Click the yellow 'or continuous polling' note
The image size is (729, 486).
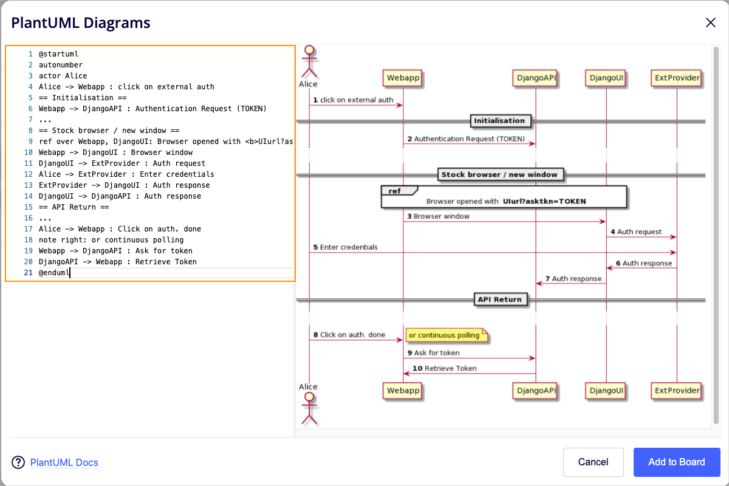448,335
